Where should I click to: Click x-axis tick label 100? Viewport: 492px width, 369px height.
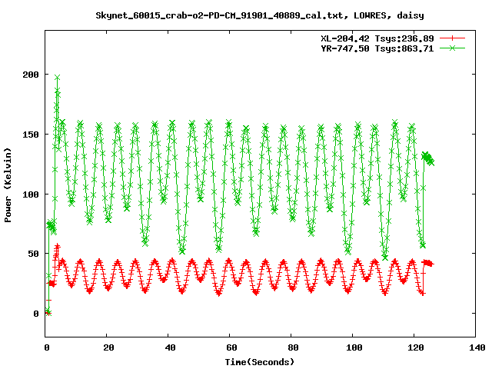(354, 347)
